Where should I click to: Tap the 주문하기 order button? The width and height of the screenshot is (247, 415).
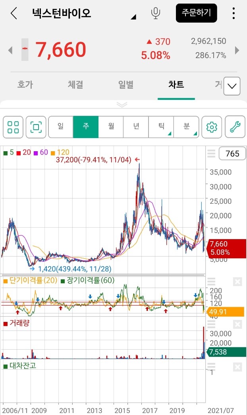pos(196,13)
